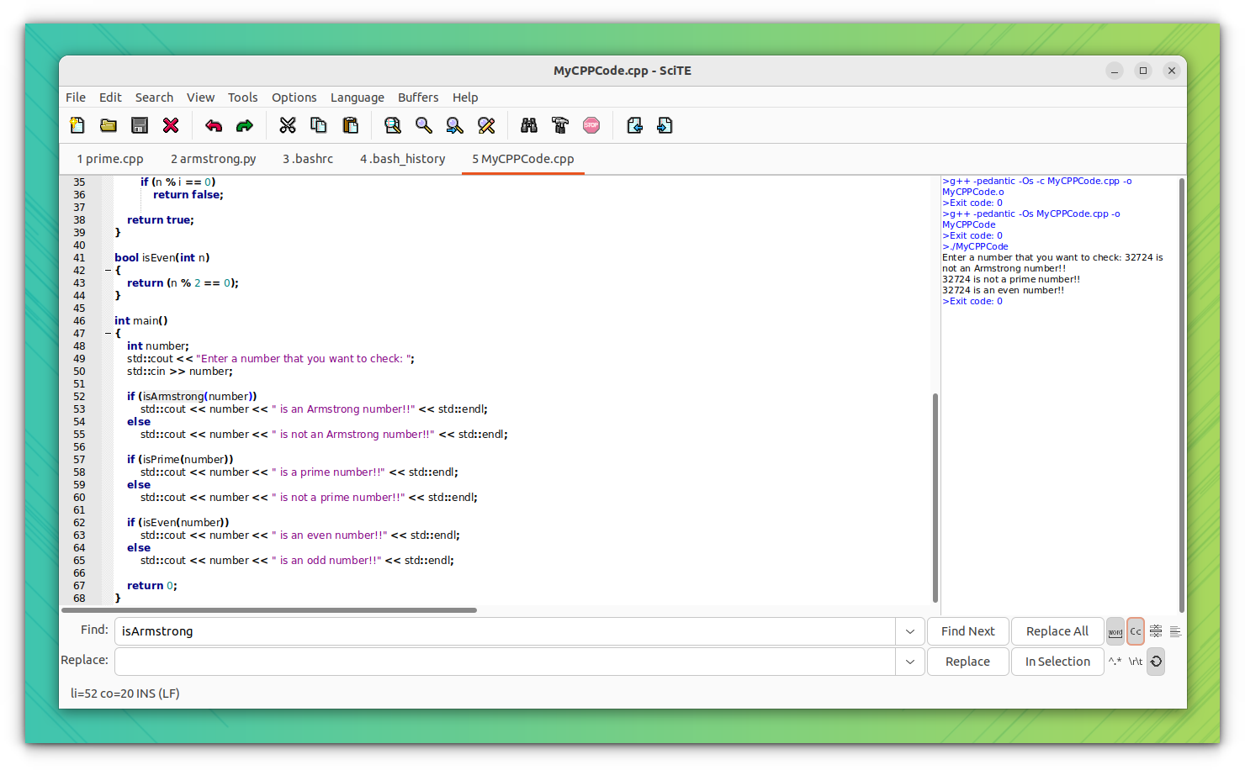Toggle whole-word matching in the search strip

click(x=1115, y=631)
